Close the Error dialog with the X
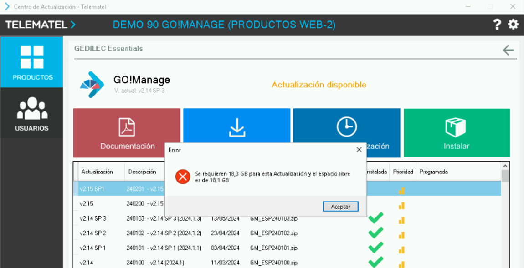524x268 pixels. (359, 150)
